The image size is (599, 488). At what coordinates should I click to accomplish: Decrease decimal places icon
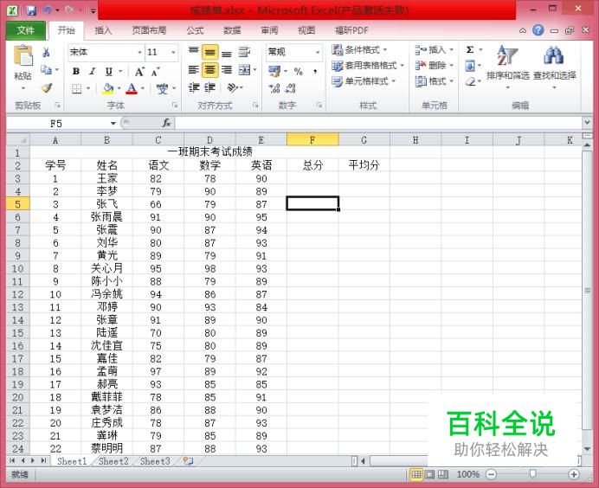coord(291,88)
